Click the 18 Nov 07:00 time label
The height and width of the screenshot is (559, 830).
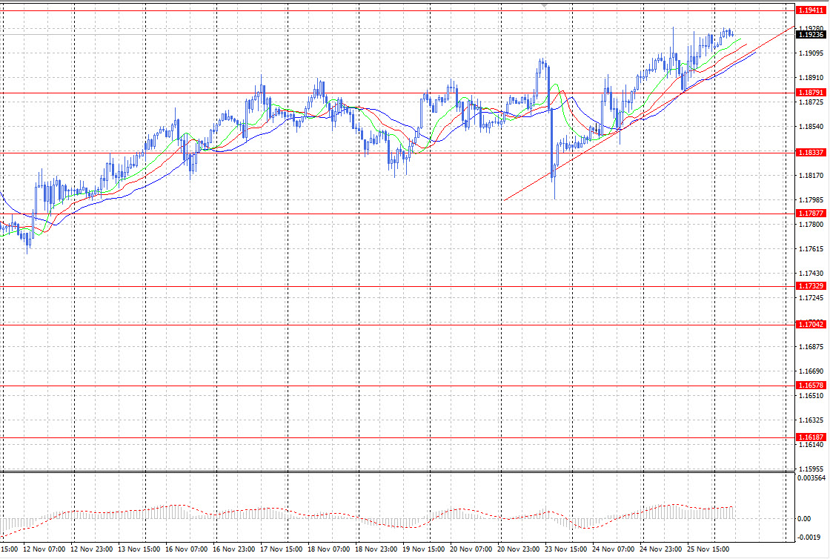(329, 549)
